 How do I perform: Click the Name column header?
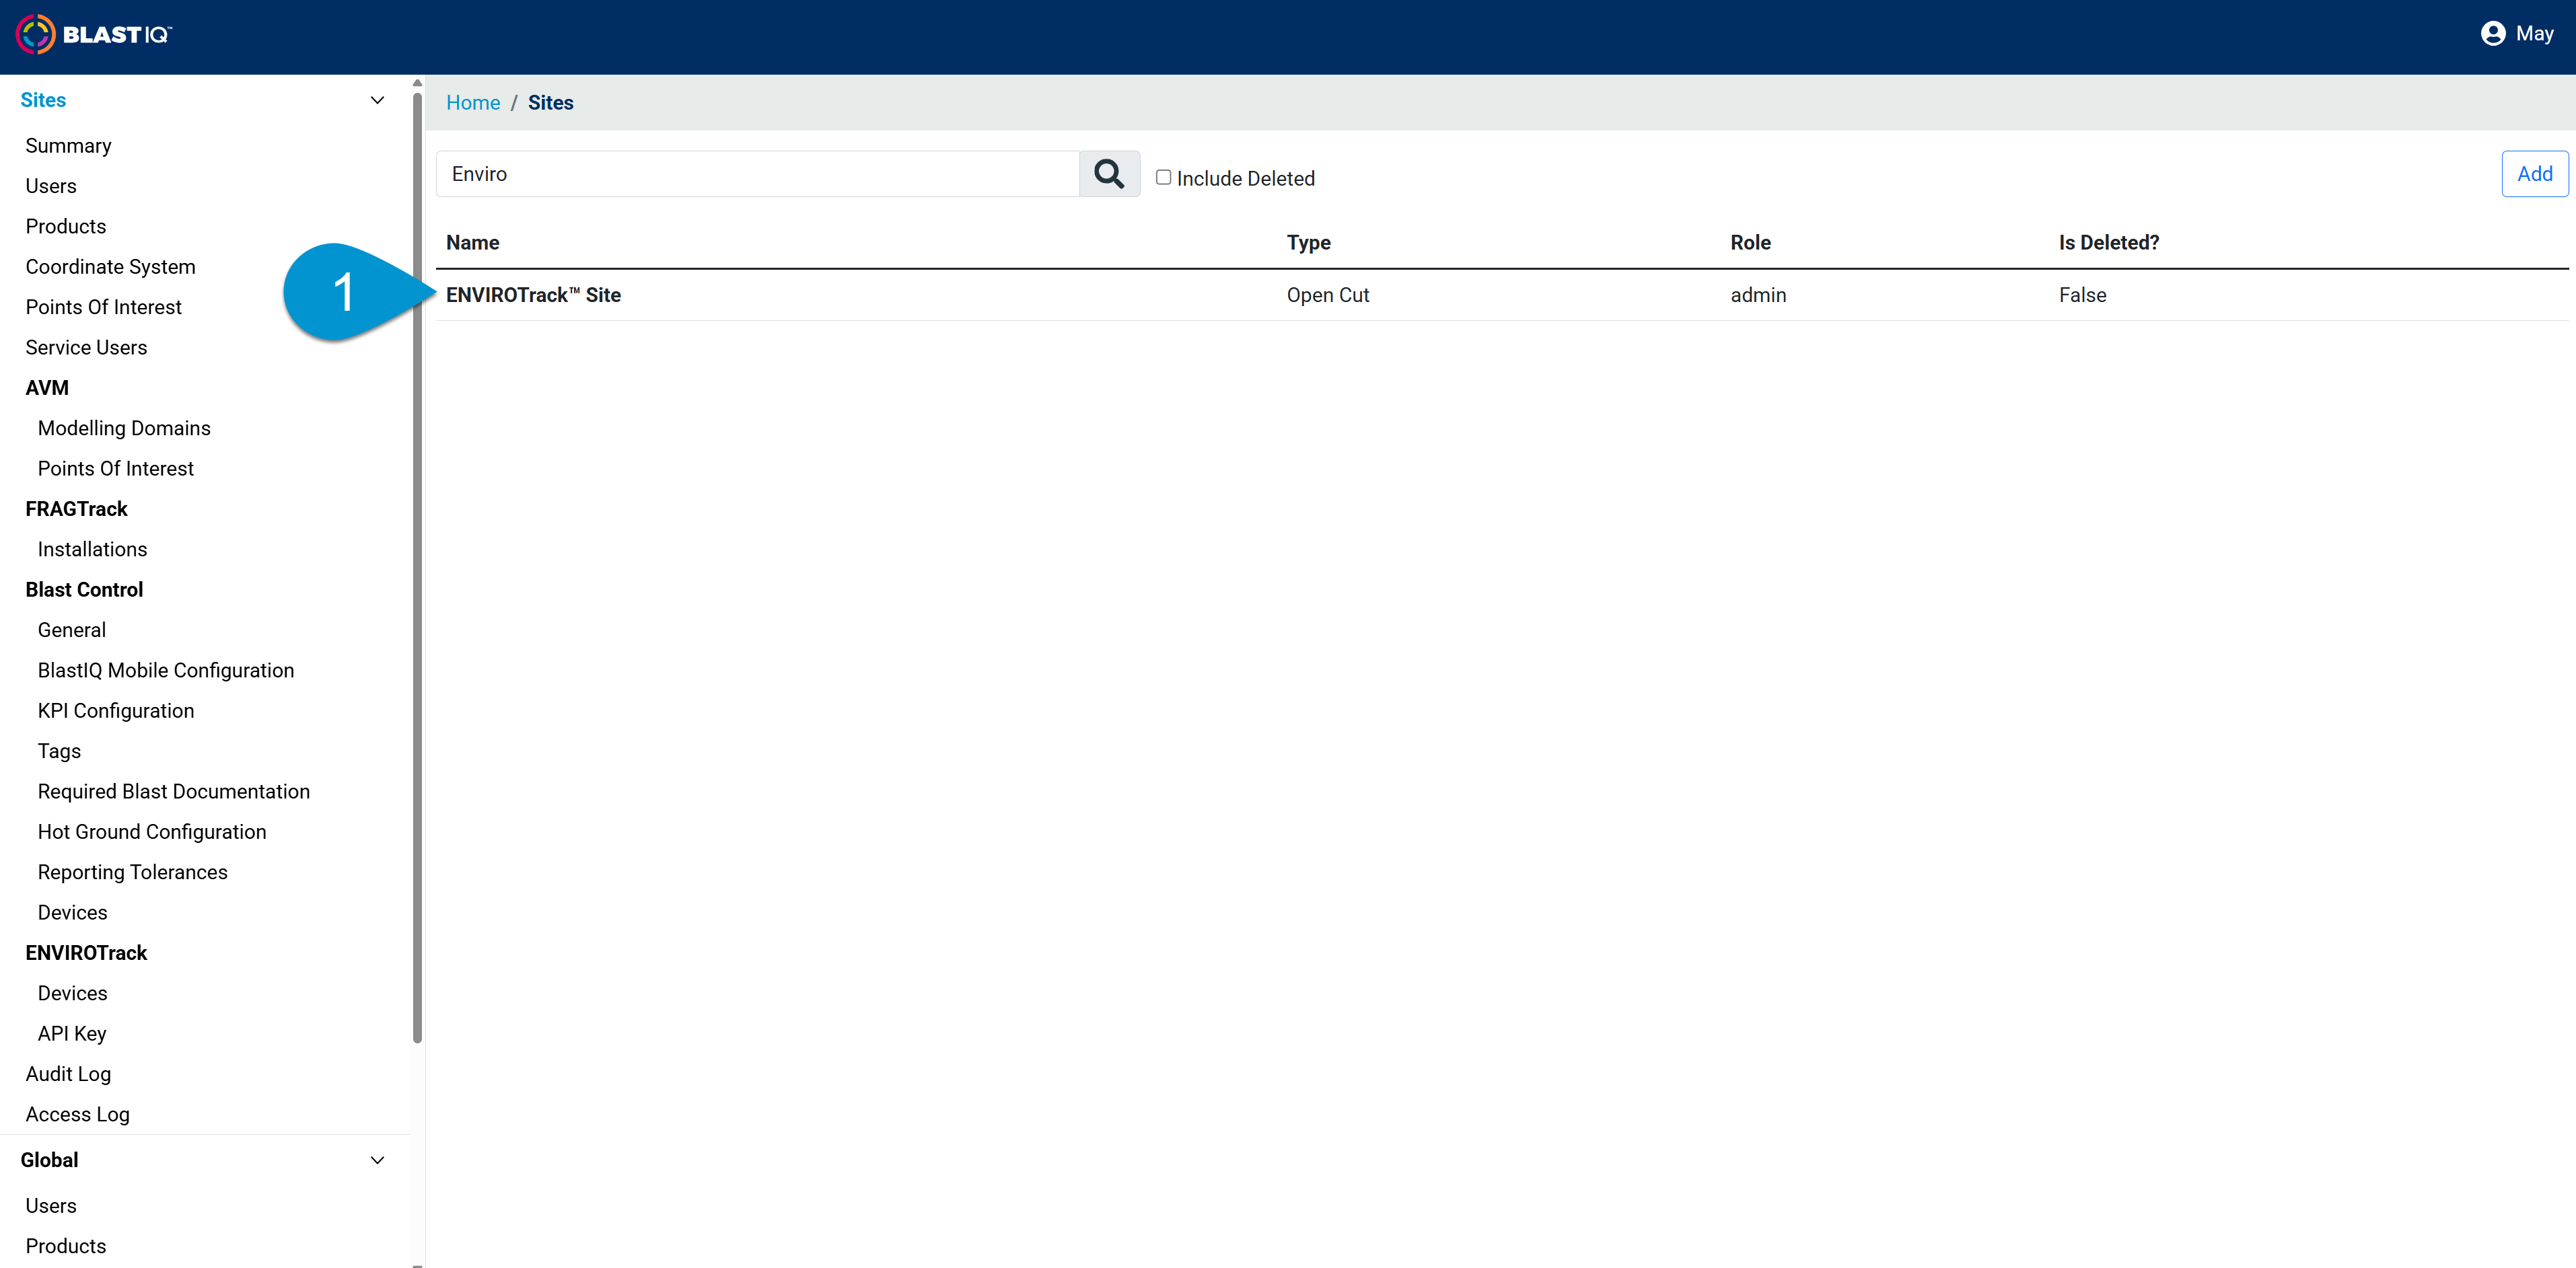coord(473,243)
